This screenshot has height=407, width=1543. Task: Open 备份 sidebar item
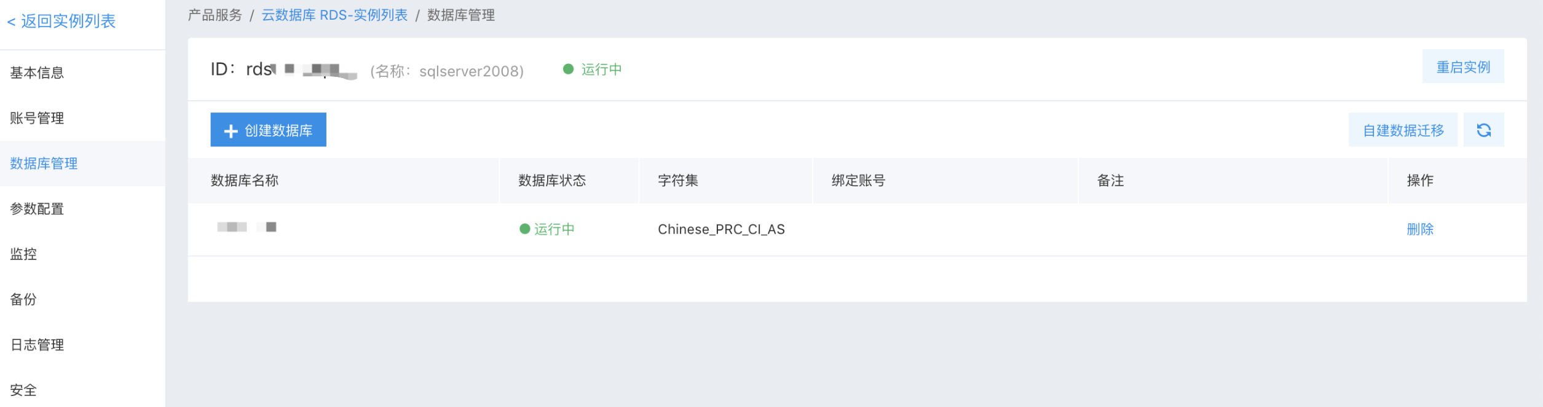[x=23, y=299]
